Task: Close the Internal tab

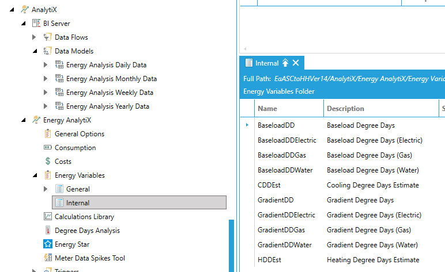Action: pos(296,63)
